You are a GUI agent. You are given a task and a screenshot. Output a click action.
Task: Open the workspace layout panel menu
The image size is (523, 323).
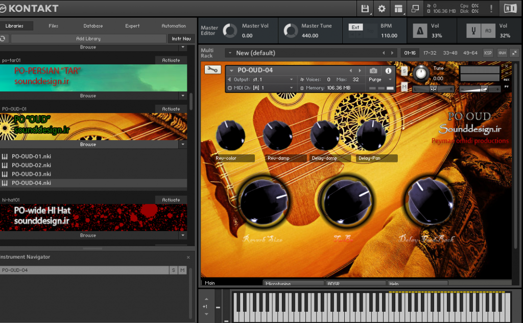point(398,9)
